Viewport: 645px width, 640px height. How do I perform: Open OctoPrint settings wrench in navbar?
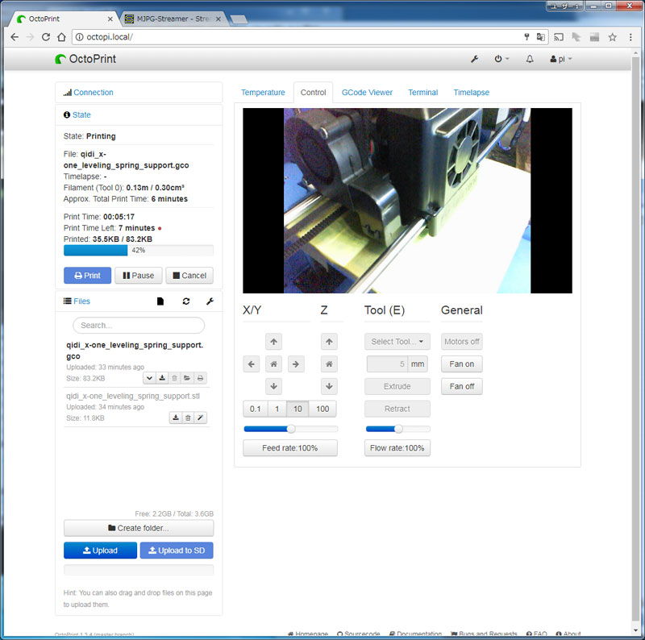point(474,59)
